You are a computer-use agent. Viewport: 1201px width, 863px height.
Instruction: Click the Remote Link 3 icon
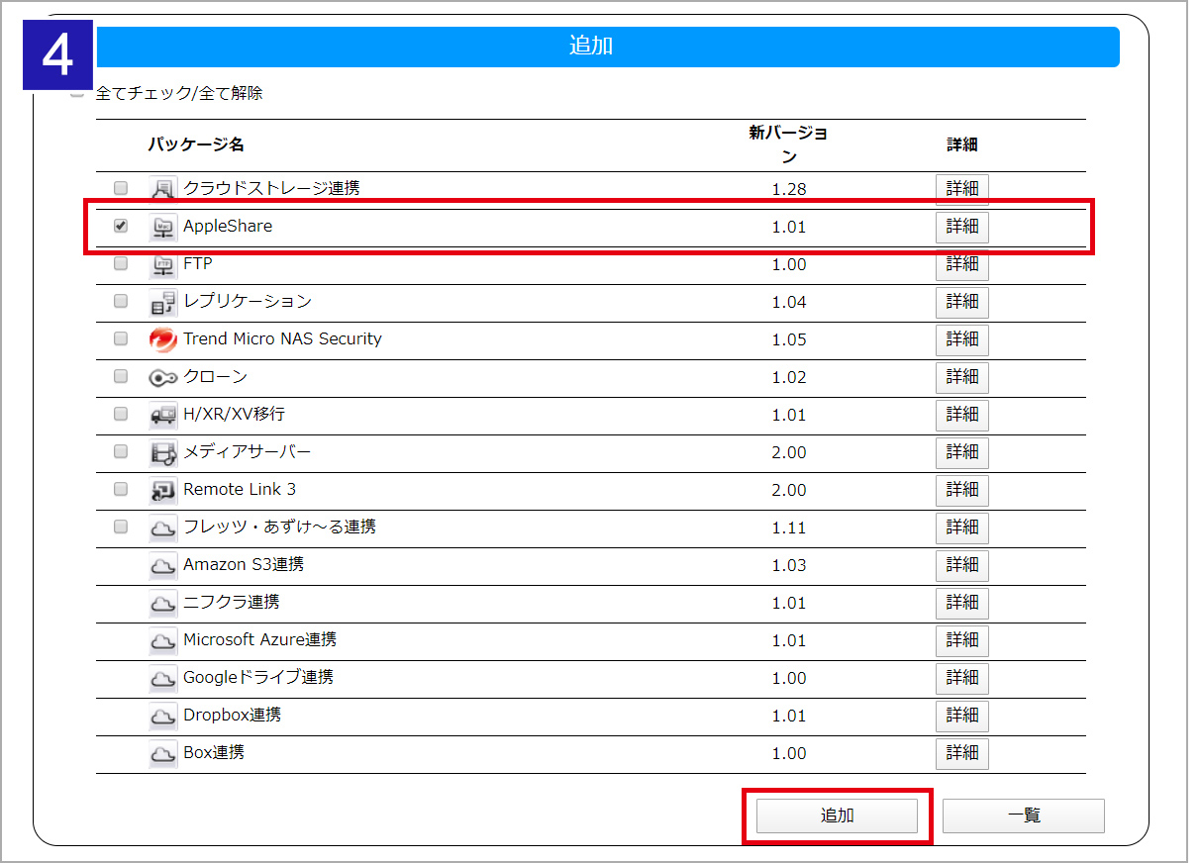pyautogui.click(x=162, y=490)
